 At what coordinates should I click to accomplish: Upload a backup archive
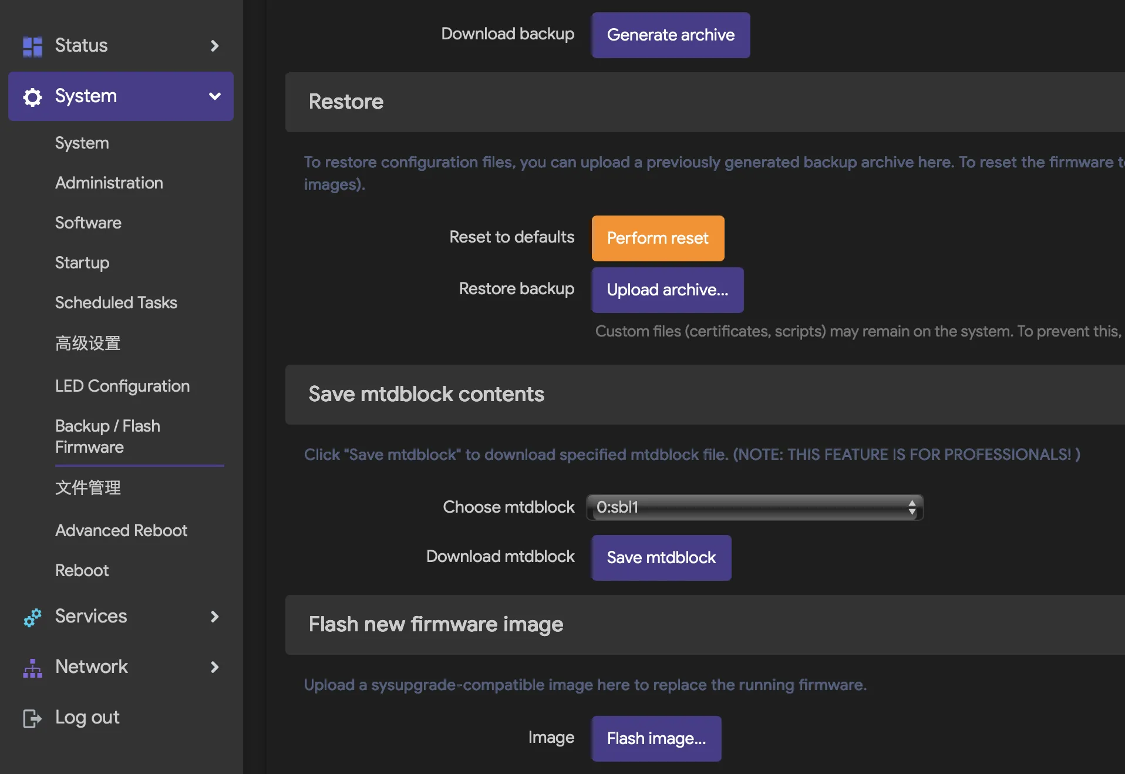click(x=668, y=290)
